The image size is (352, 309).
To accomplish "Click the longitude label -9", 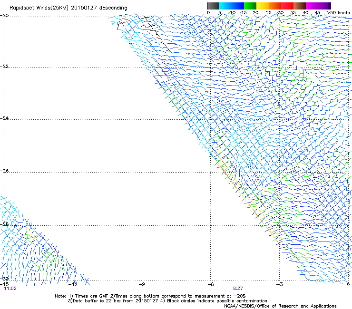I will pos(142,284).
